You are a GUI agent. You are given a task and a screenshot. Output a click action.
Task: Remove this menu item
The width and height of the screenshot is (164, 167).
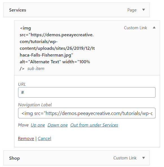click(x=26, y=139)
